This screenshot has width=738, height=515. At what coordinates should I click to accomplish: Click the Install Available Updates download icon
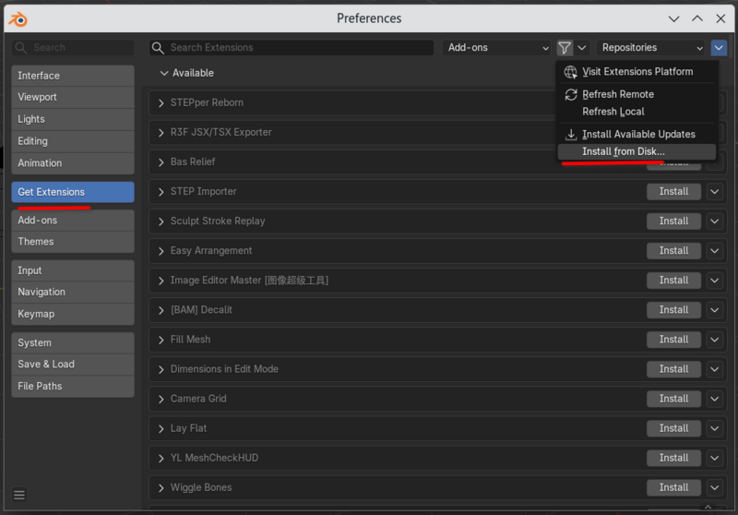pyautogui.click(x=570, y=135)
